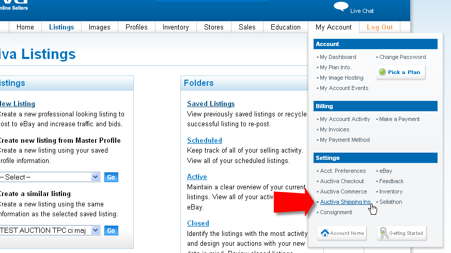Open My Account Activity link

pos(345,119)
